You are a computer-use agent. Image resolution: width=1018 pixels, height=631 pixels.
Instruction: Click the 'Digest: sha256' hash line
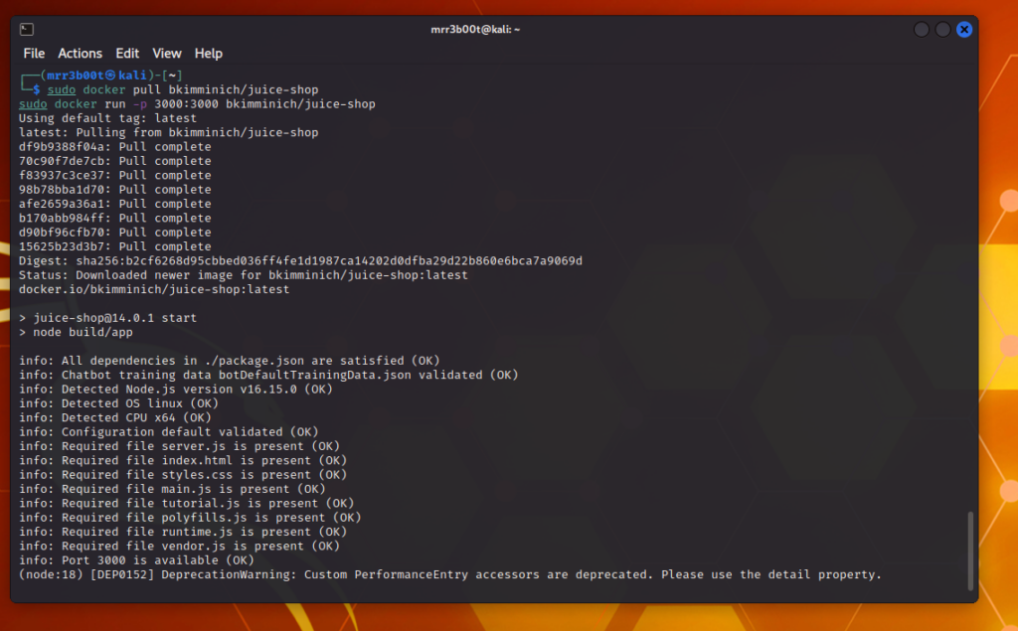click(x=300, y=261)
